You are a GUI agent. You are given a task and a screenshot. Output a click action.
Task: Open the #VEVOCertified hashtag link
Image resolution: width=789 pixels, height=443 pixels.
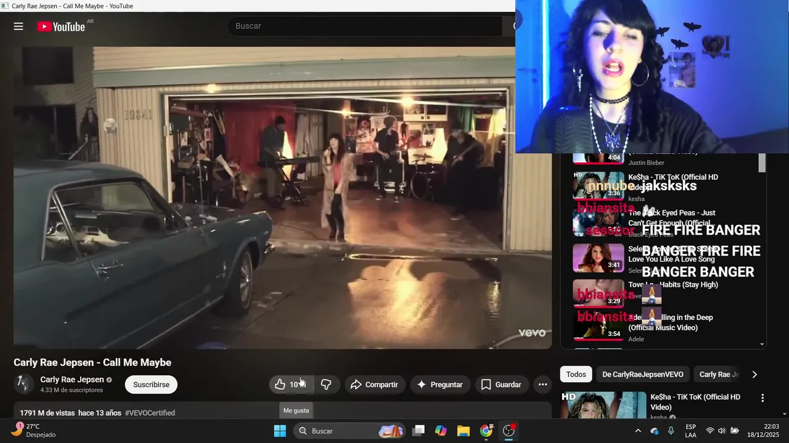[150, 413]
